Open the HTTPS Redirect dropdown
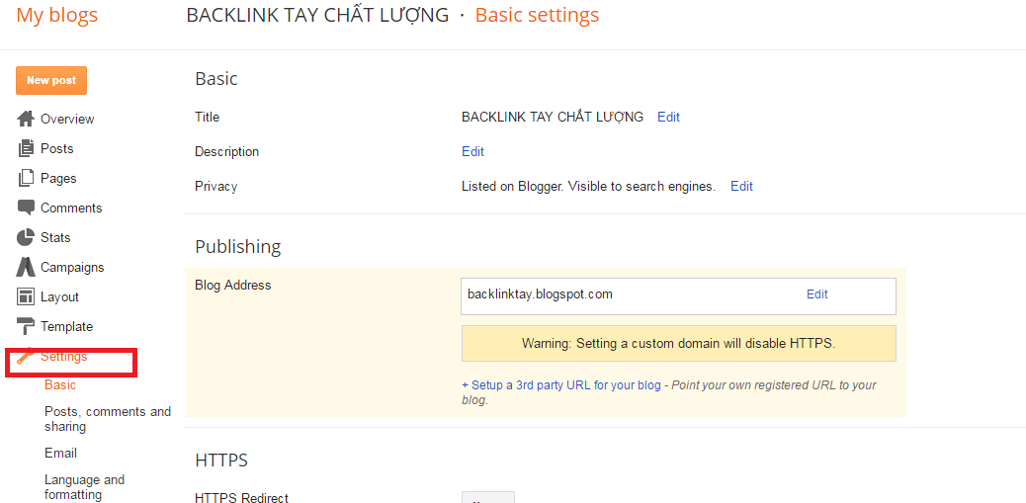The image size is (1026, 503). (x=488, y=497)
